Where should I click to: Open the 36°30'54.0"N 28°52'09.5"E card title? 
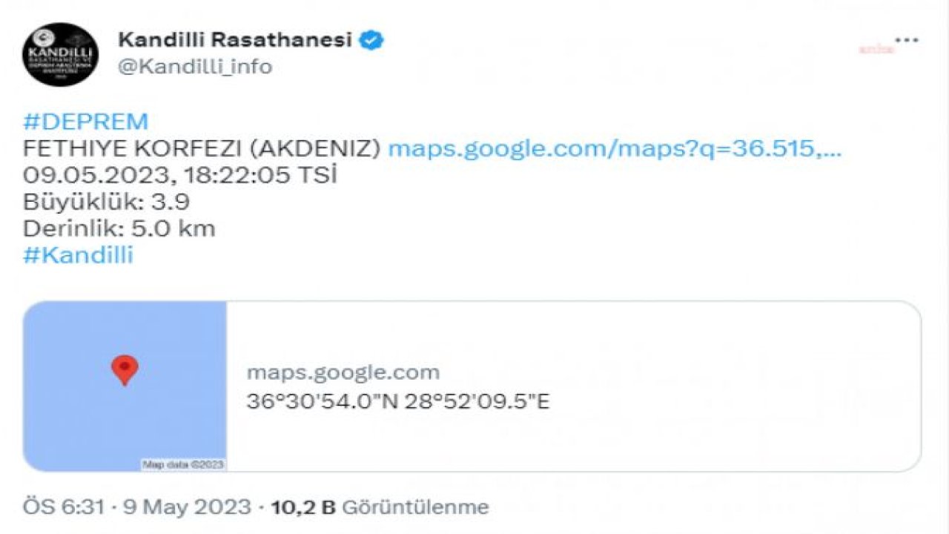coord(397,402)
